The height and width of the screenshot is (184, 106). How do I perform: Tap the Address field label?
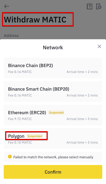[x=11, y=36]
